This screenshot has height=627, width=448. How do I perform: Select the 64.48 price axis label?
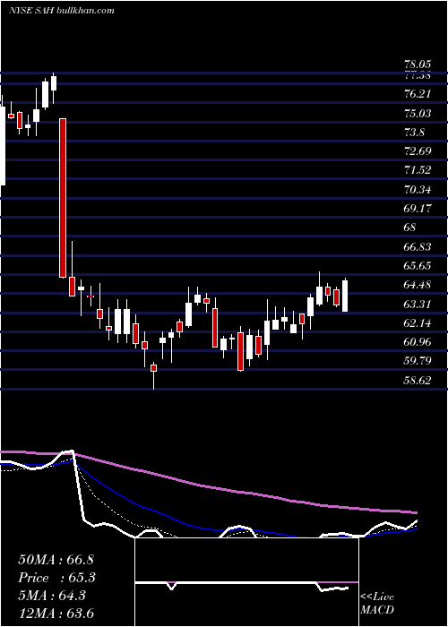click(418, 285)
